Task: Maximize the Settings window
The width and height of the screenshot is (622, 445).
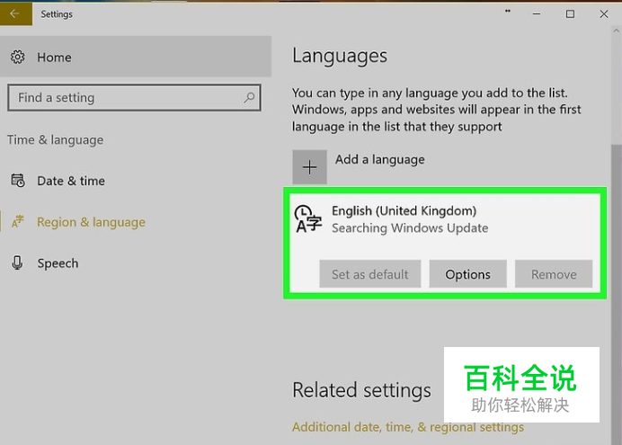Action: click(570, 14)
